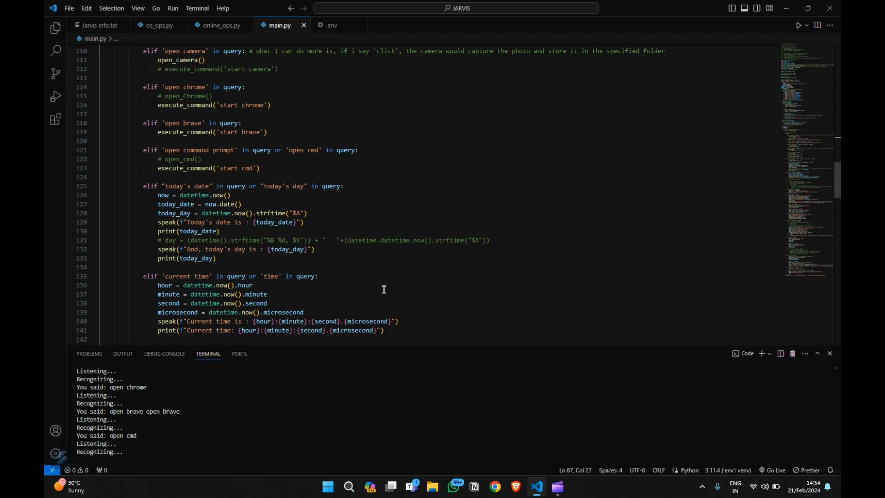Open the Search view in activity bar
The width and height of the screenshot is (885, 498).
pyautogui.click(x=55, y=50)
